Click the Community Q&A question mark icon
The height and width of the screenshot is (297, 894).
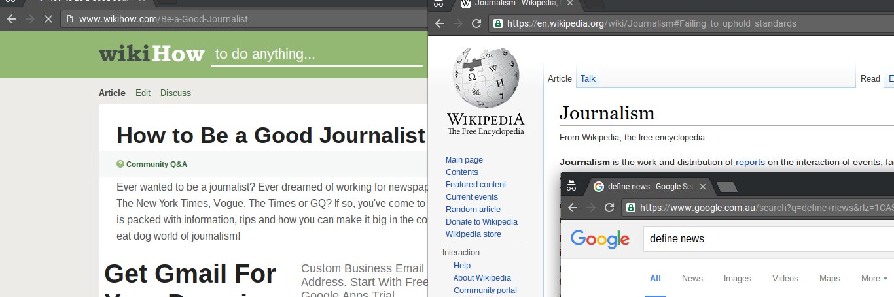pos(120,164)
